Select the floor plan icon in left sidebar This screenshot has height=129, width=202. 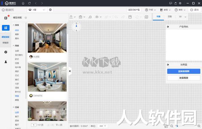(x=6, y=18)
